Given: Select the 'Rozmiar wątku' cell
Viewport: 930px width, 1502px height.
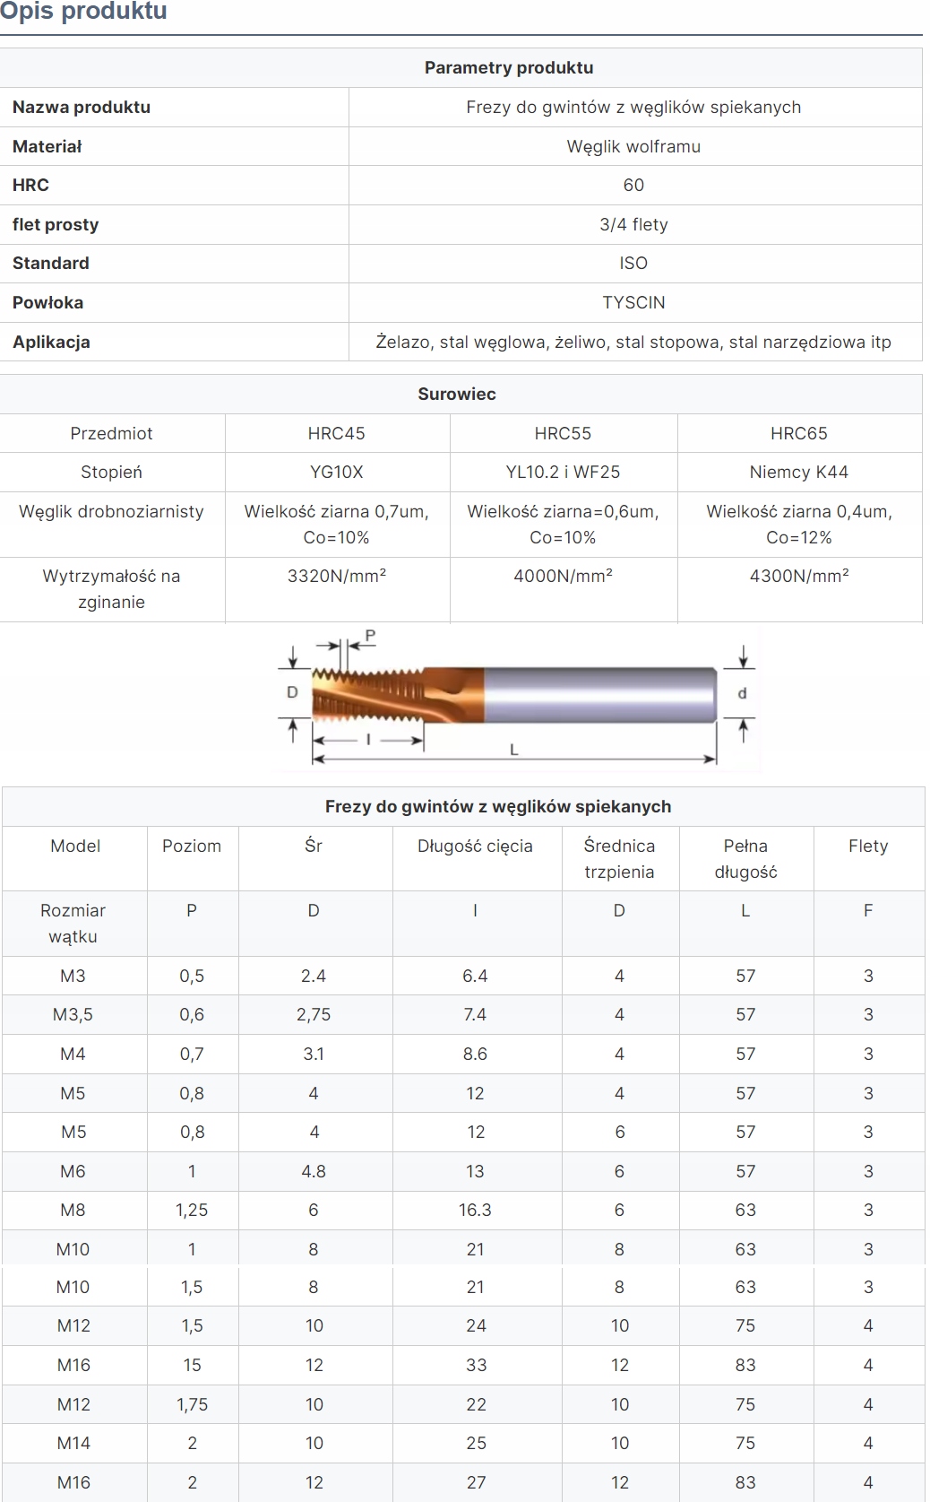Looking at the screenshot, I should coord(73,923).
